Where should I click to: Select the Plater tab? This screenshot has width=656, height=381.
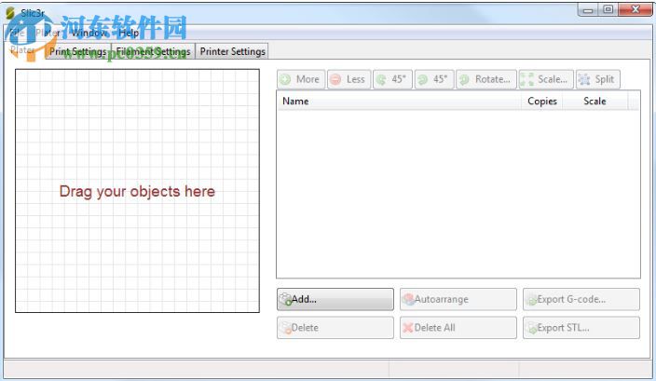(23, 50)
